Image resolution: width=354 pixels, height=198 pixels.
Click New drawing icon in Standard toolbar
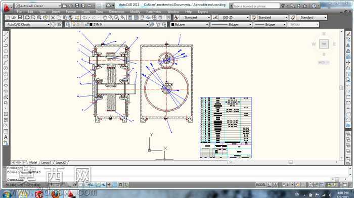pyautogui.click(x=8, y=17)
